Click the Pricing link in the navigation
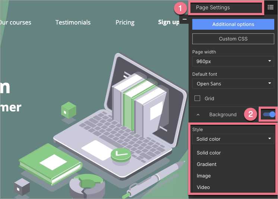 click(x=125, y=22)
